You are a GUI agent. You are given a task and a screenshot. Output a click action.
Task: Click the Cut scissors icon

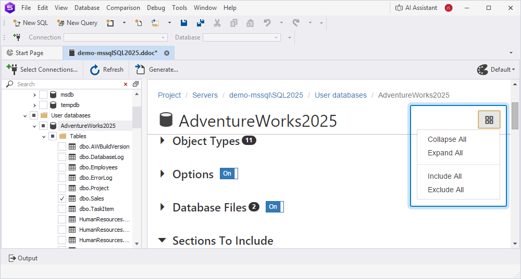point(217,23)
